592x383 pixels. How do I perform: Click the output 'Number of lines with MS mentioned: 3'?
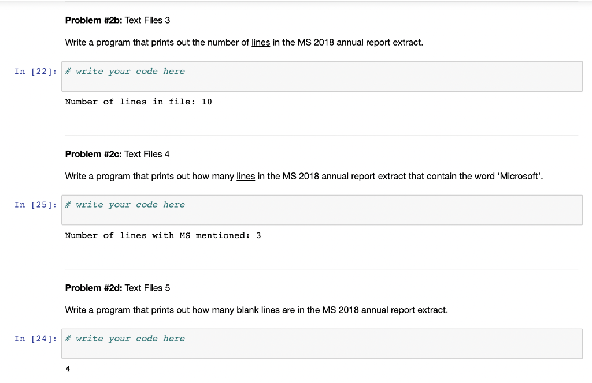point(163,235)
